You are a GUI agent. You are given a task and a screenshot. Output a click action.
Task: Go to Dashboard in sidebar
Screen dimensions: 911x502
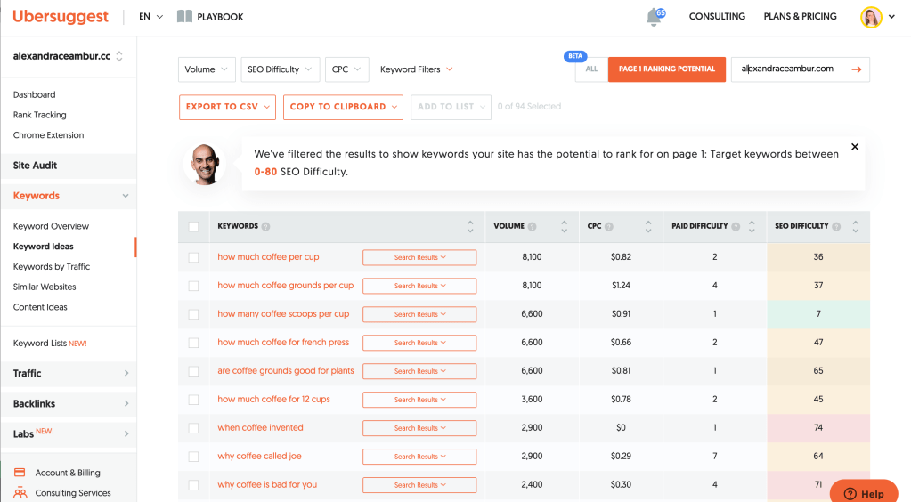click(34, 94)
